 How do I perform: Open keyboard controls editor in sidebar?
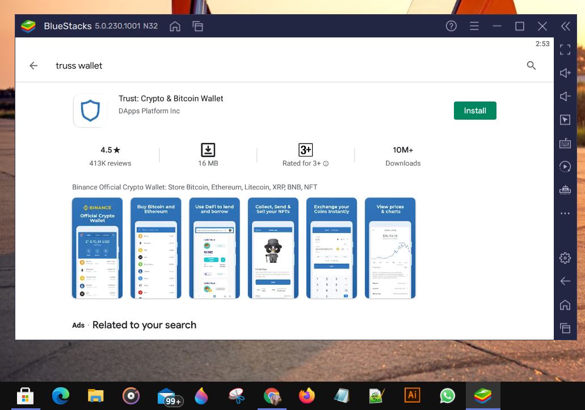pyautogui.click(x=565, y=143)
